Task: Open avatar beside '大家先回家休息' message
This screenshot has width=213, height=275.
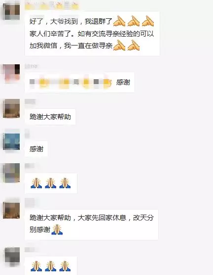Action: (x=11, y=210)
